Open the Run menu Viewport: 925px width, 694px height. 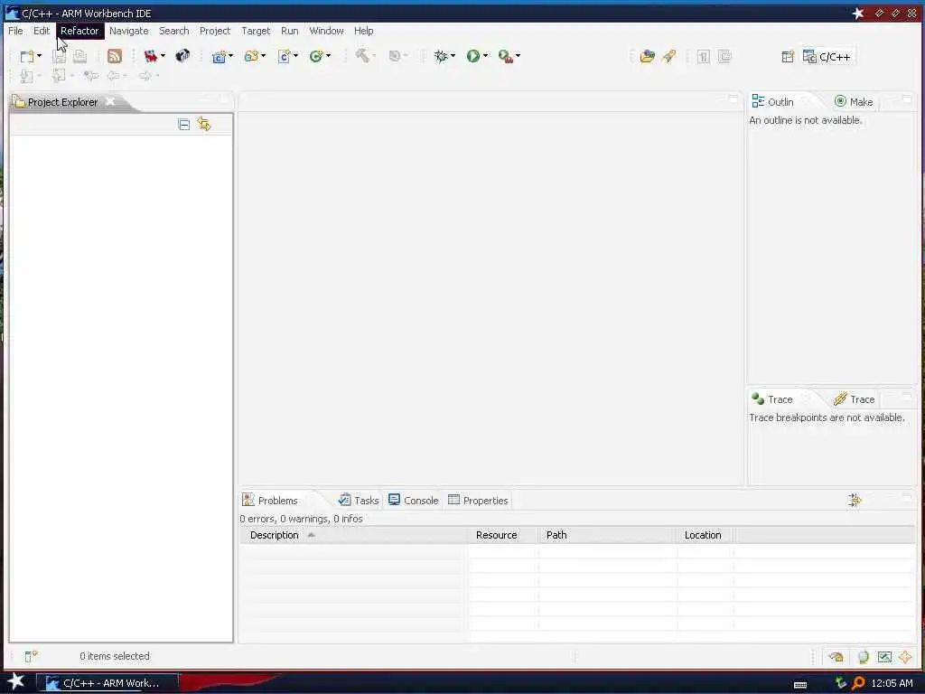289,31
